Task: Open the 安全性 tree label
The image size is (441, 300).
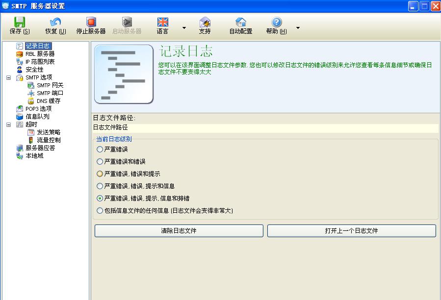Action: pos(35,70)
